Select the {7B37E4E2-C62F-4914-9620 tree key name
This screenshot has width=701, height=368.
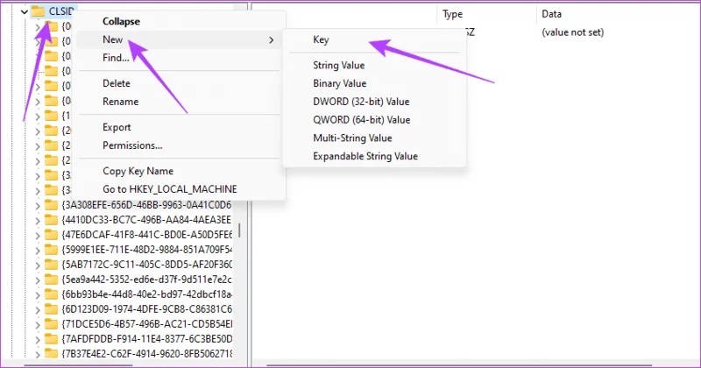coord(147,354)
